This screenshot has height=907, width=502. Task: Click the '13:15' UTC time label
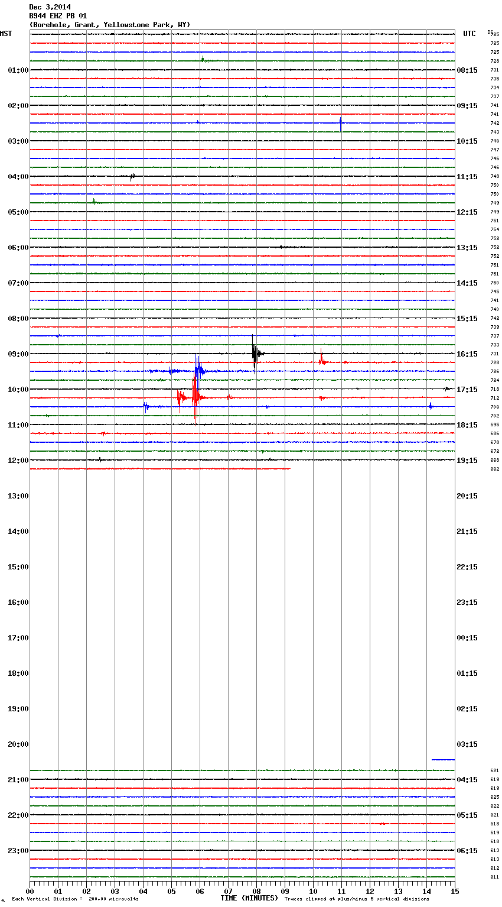(467, 248)
